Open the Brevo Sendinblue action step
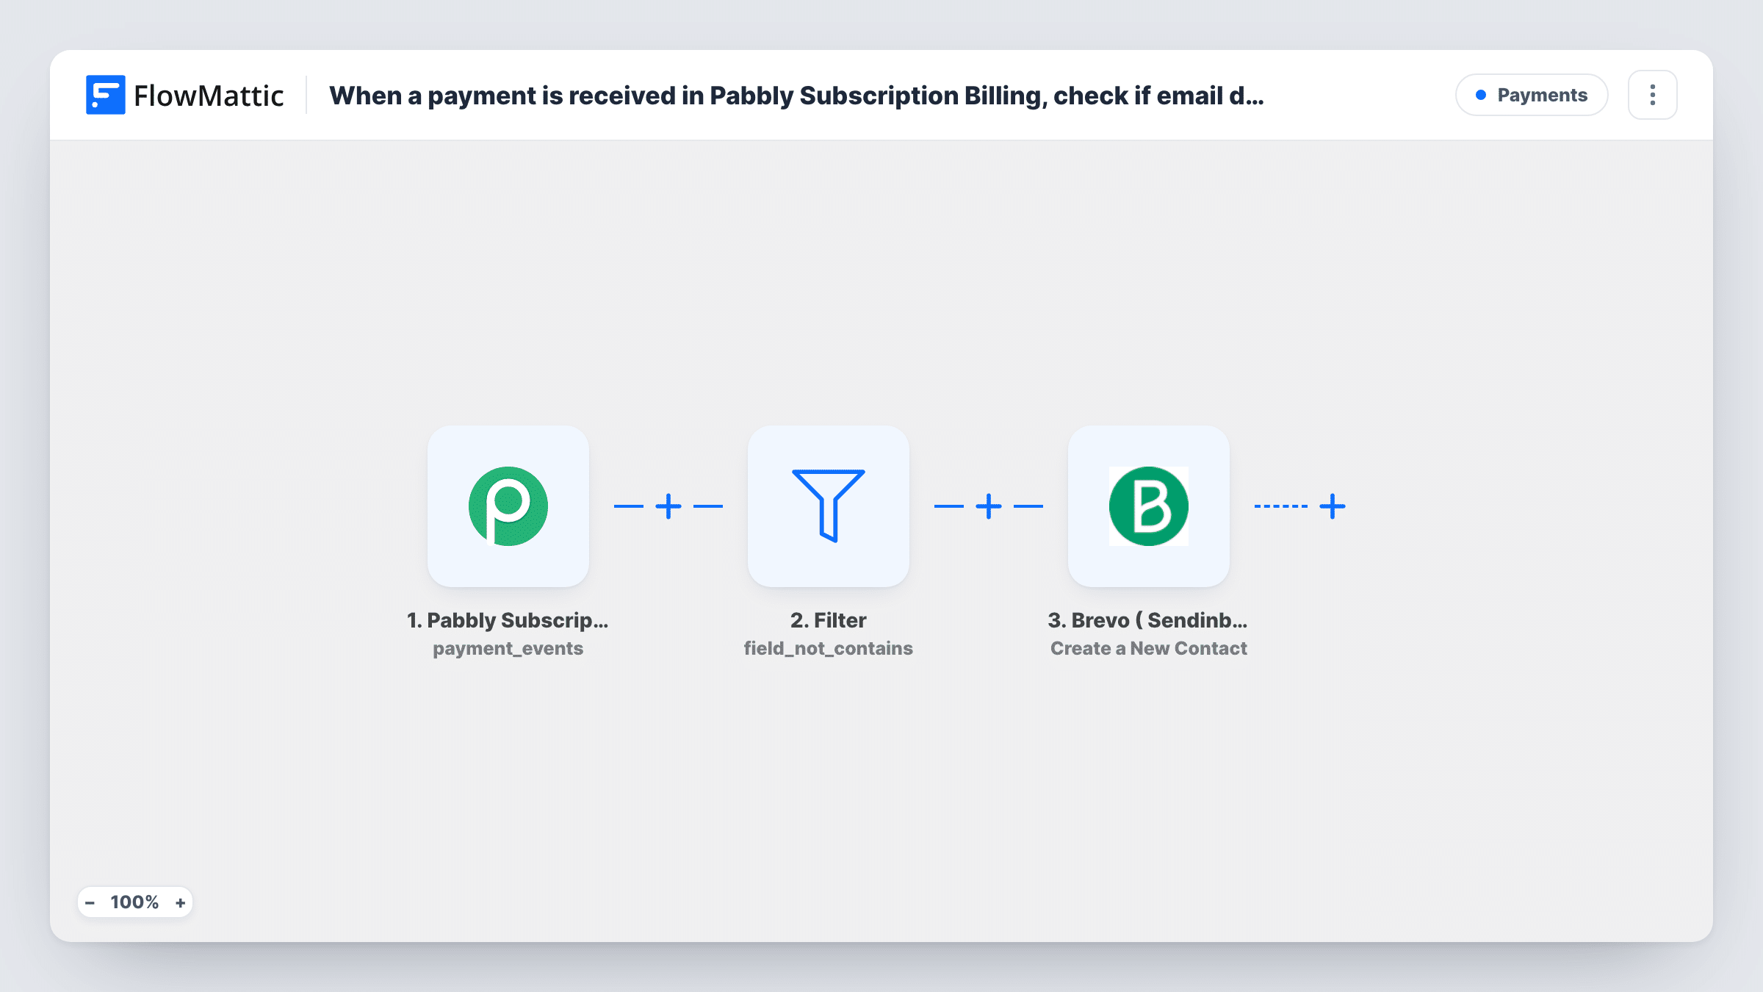Image resolution: width=1763 pixels, height=992 pixels. click(1149, 506)
